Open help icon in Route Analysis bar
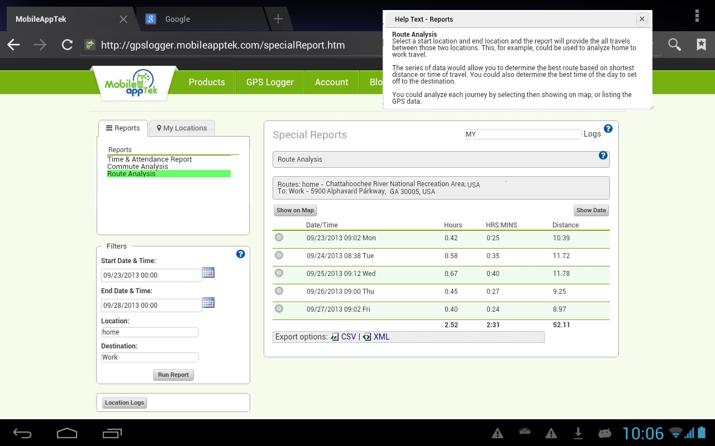Viewport: 715px width, 446px height. click(603, 156)
